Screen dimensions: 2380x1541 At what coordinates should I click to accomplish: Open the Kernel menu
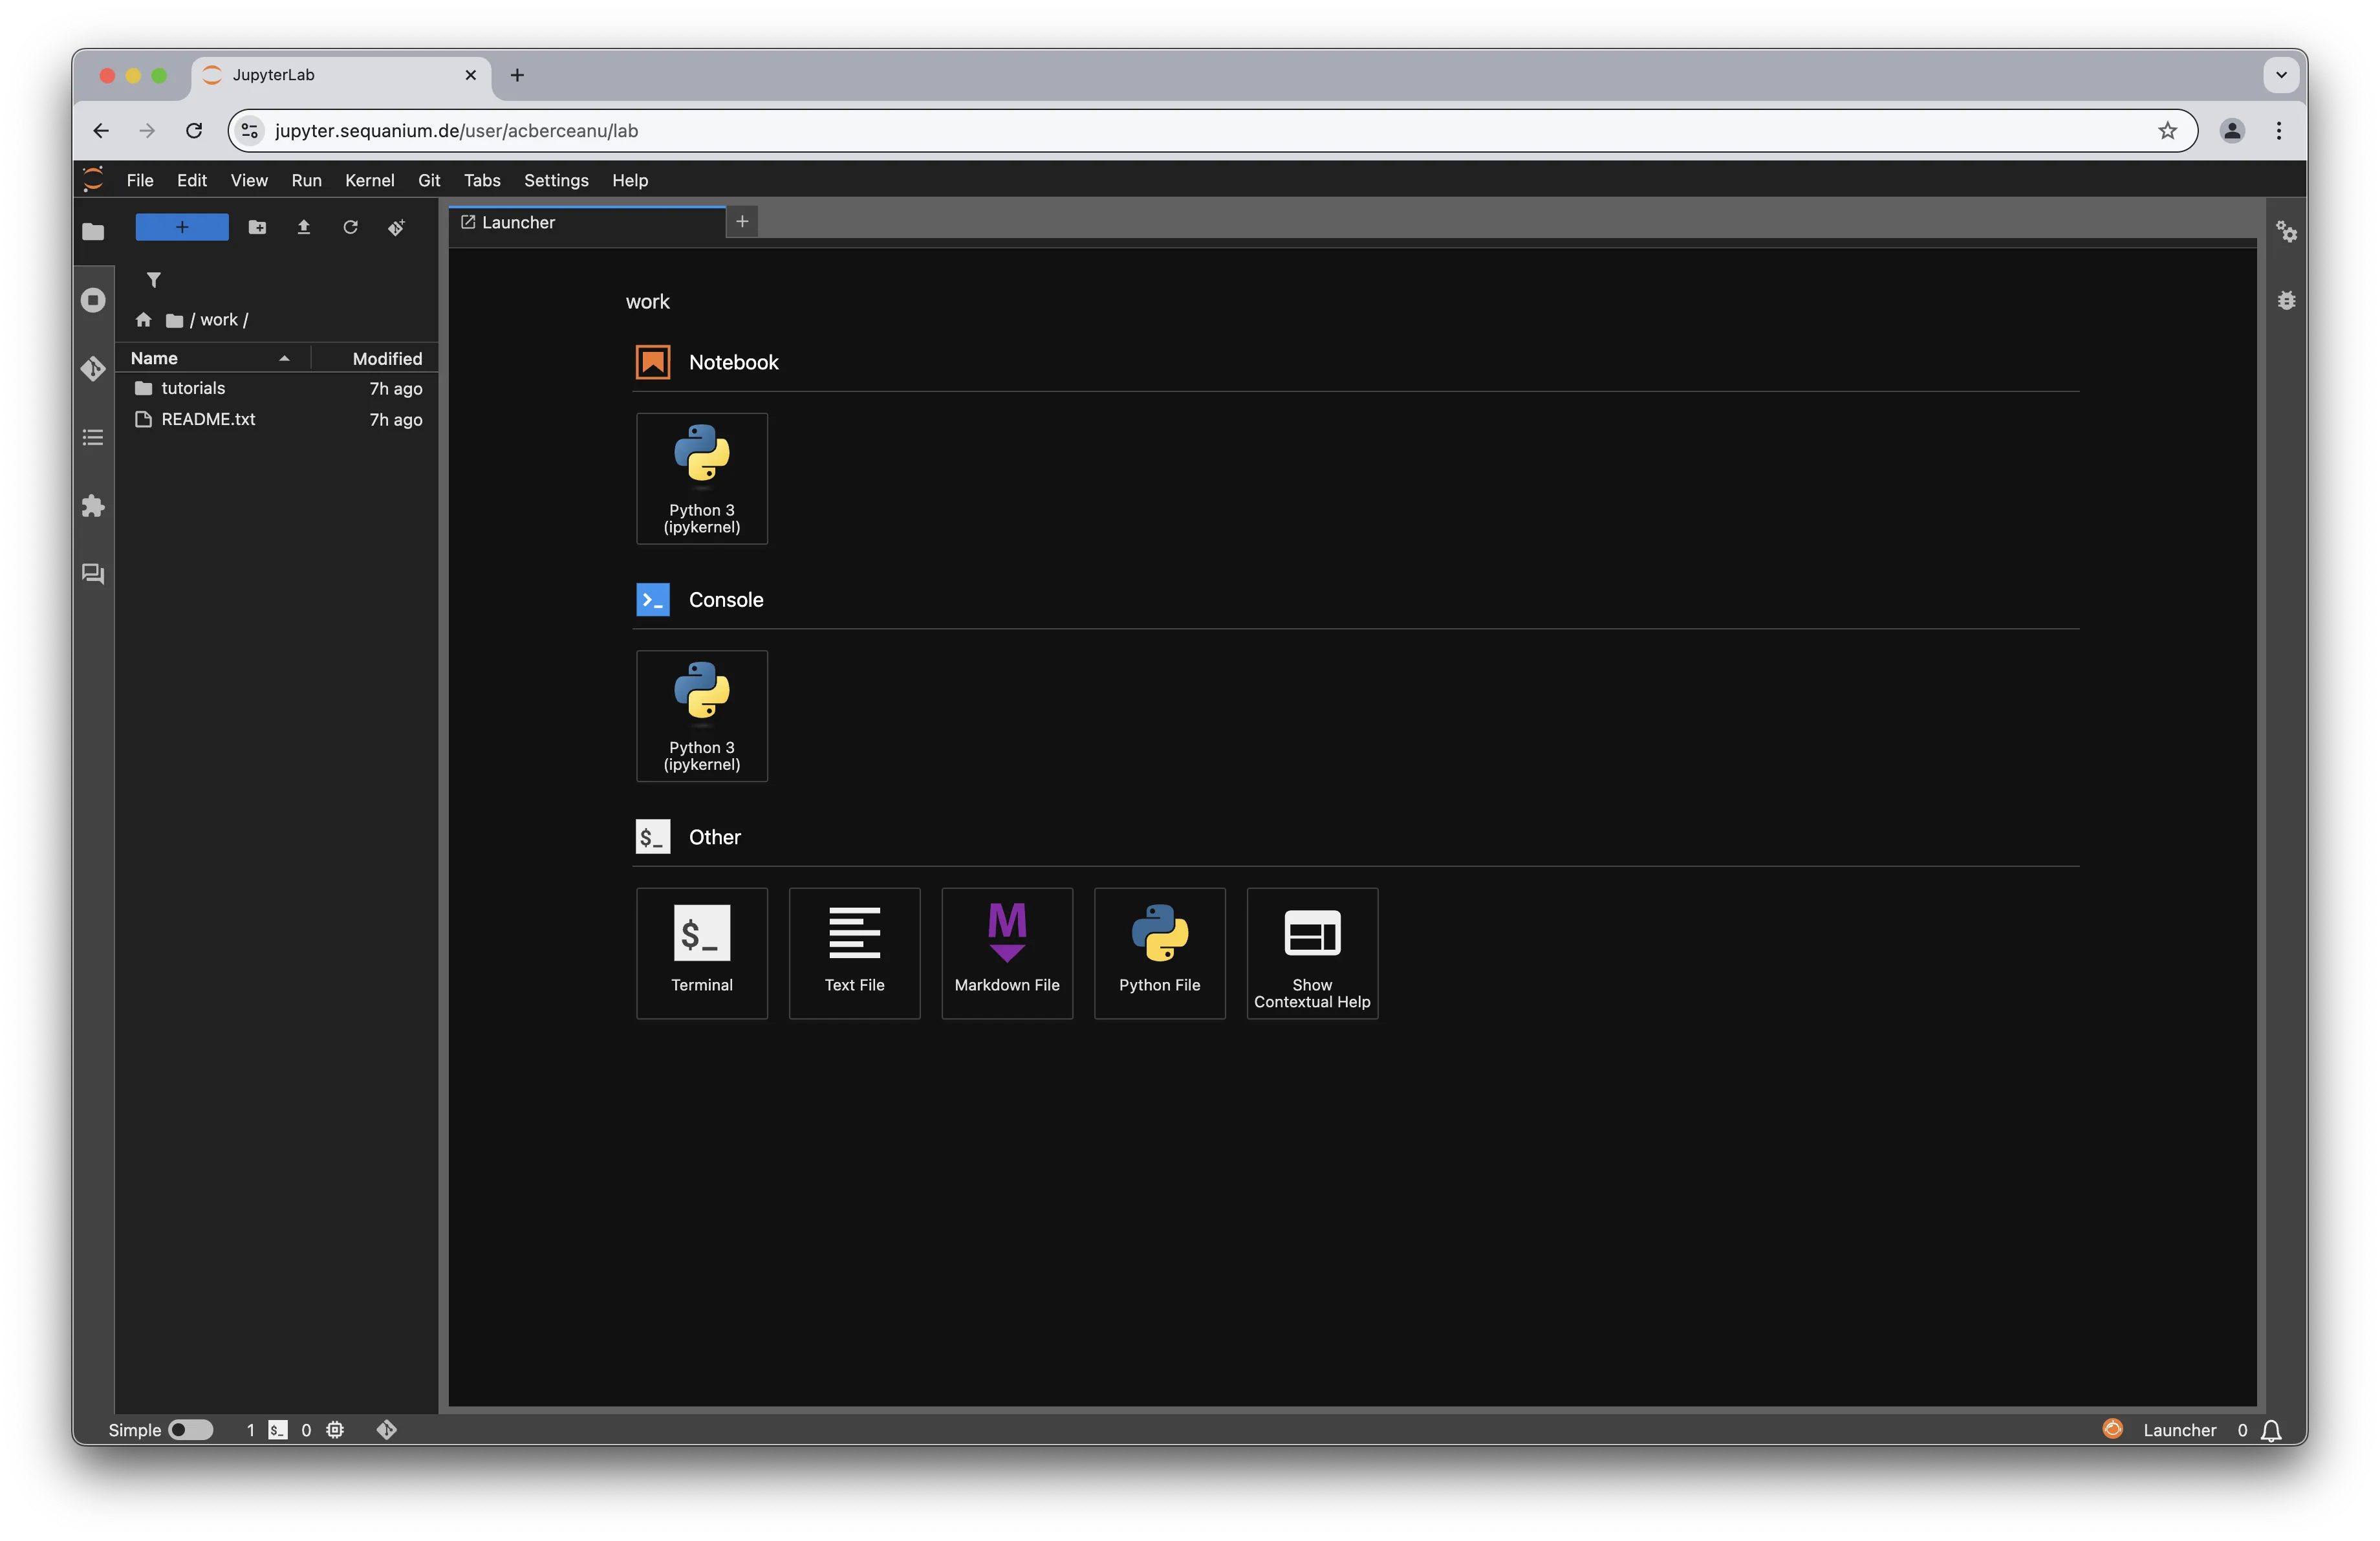[369, 180]
